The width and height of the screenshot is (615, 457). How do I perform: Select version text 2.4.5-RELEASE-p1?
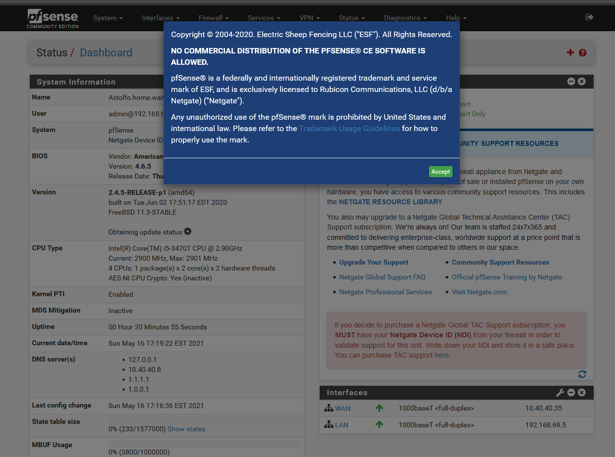pyautogui.click(x=137, y=192)
